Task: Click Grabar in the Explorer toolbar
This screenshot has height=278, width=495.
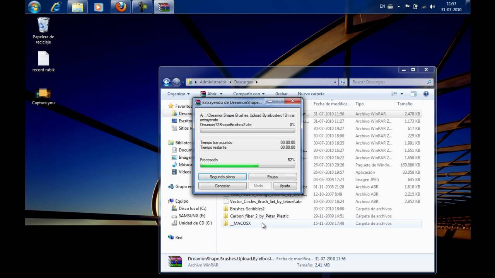Action: 281,94
